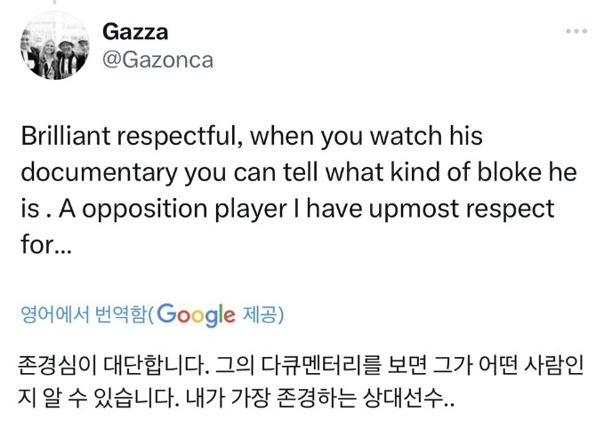Click the Korean phrase '존경심이 대단합니다'
The image size is (604, 428).
click(x=94, y=364)
